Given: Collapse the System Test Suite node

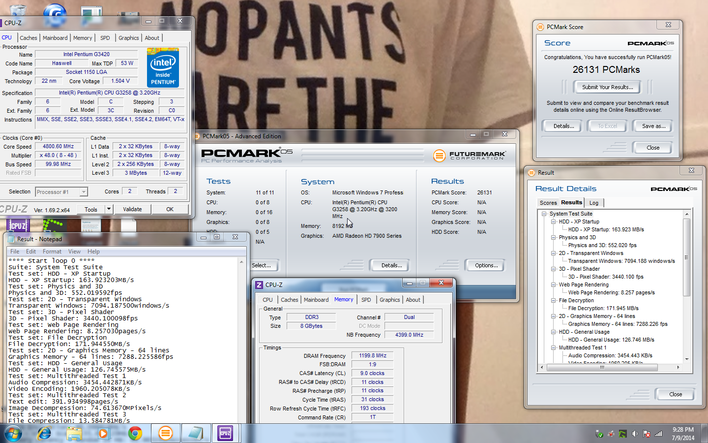Looking at the screenshot, I should coord(544,214).
